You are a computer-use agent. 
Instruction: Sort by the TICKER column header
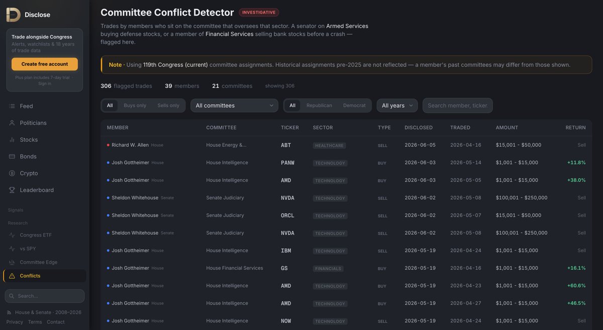click(x=290, y=128)
